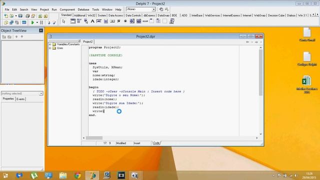Open the recent files dropdown arrow beside Open
This screenshot has width=320, height=180.
(x=16, y=16)
